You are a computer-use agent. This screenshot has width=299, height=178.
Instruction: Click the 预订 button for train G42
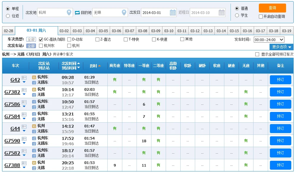pyautogui.click(x=280, y=79)
